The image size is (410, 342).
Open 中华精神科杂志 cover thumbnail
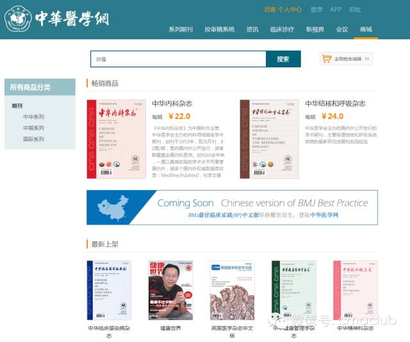click(x=356, y=290)
